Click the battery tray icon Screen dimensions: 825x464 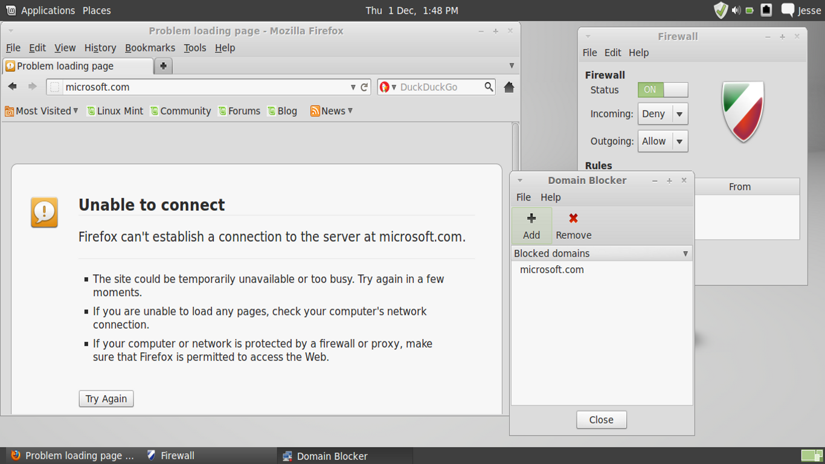[x=750, y=10]
